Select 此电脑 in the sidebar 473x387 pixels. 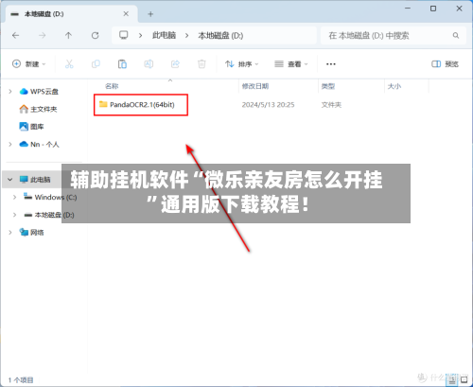[x=35, y=180]
